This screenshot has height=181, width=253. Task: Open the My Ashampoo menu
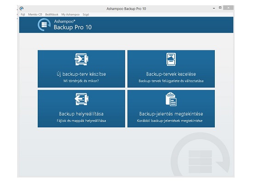[70, 15]
